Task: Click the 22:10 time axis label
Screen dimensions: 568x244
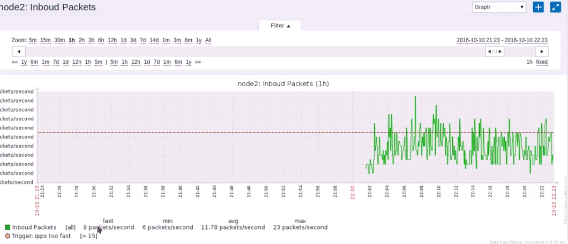Action: pyautogui.click(x=438, y=192)
